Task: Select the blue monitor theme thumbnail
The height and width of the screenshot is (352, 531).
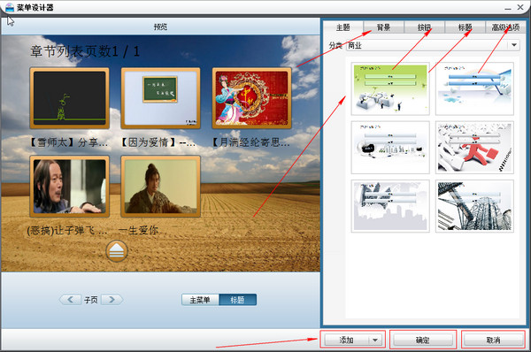Action: 474,88
